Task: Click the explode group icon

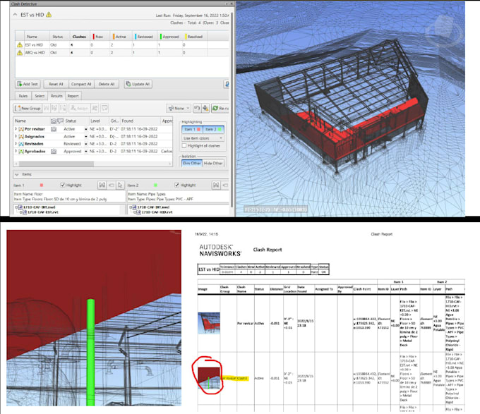Action: click(63, 108)
